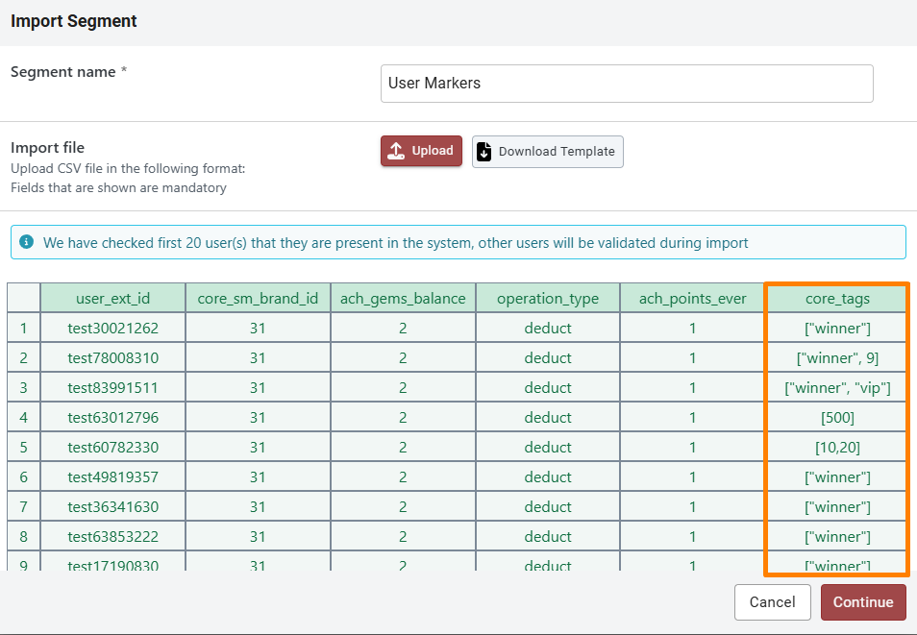Cancel the segment import

772,602
